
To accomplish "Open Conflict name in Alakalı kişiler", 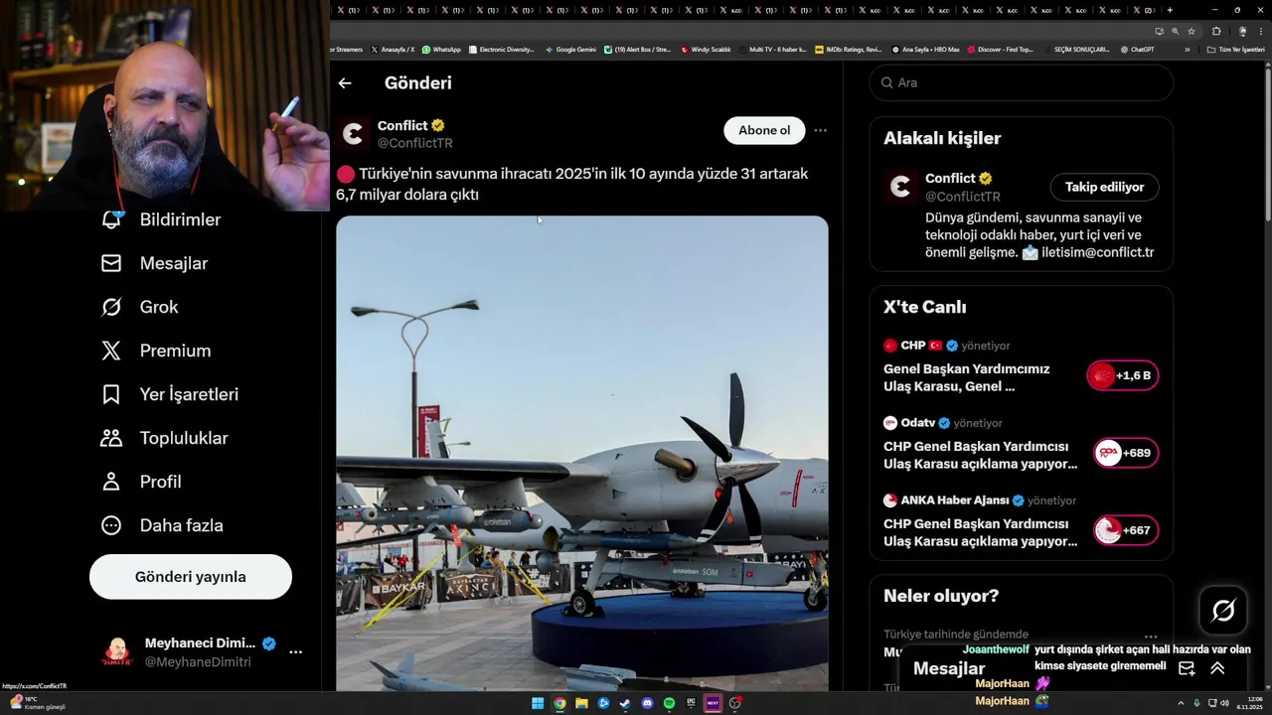I will (x=950, y=179).
